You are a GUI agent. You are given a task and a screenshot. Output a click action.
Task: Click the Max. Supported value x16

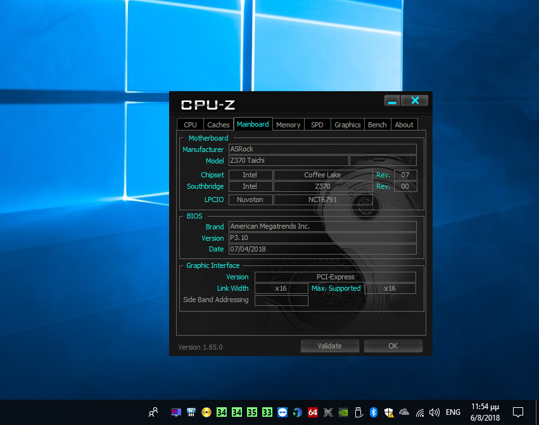pos(390,288)
